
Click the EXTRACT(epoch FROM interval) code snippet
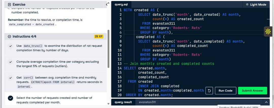tap(53, 82)
